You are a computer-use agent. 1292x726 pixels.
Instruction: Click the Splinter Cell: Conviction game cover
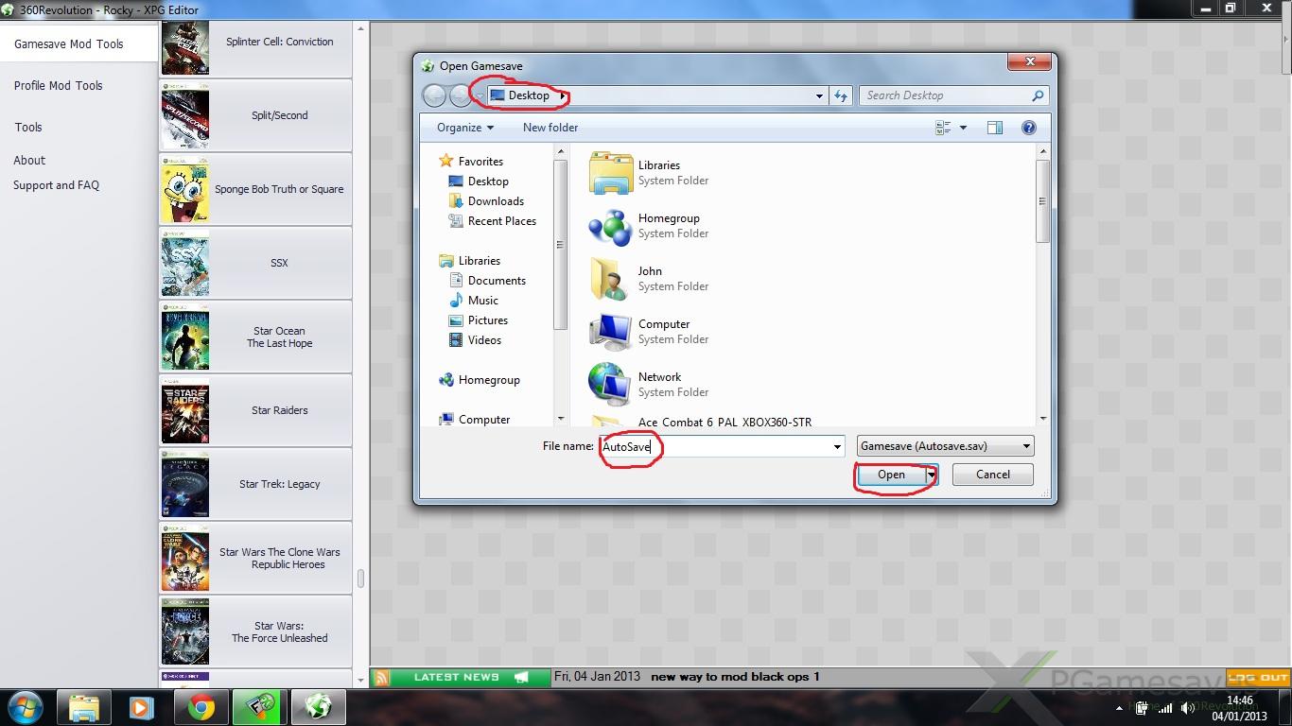tap(185, 43)
